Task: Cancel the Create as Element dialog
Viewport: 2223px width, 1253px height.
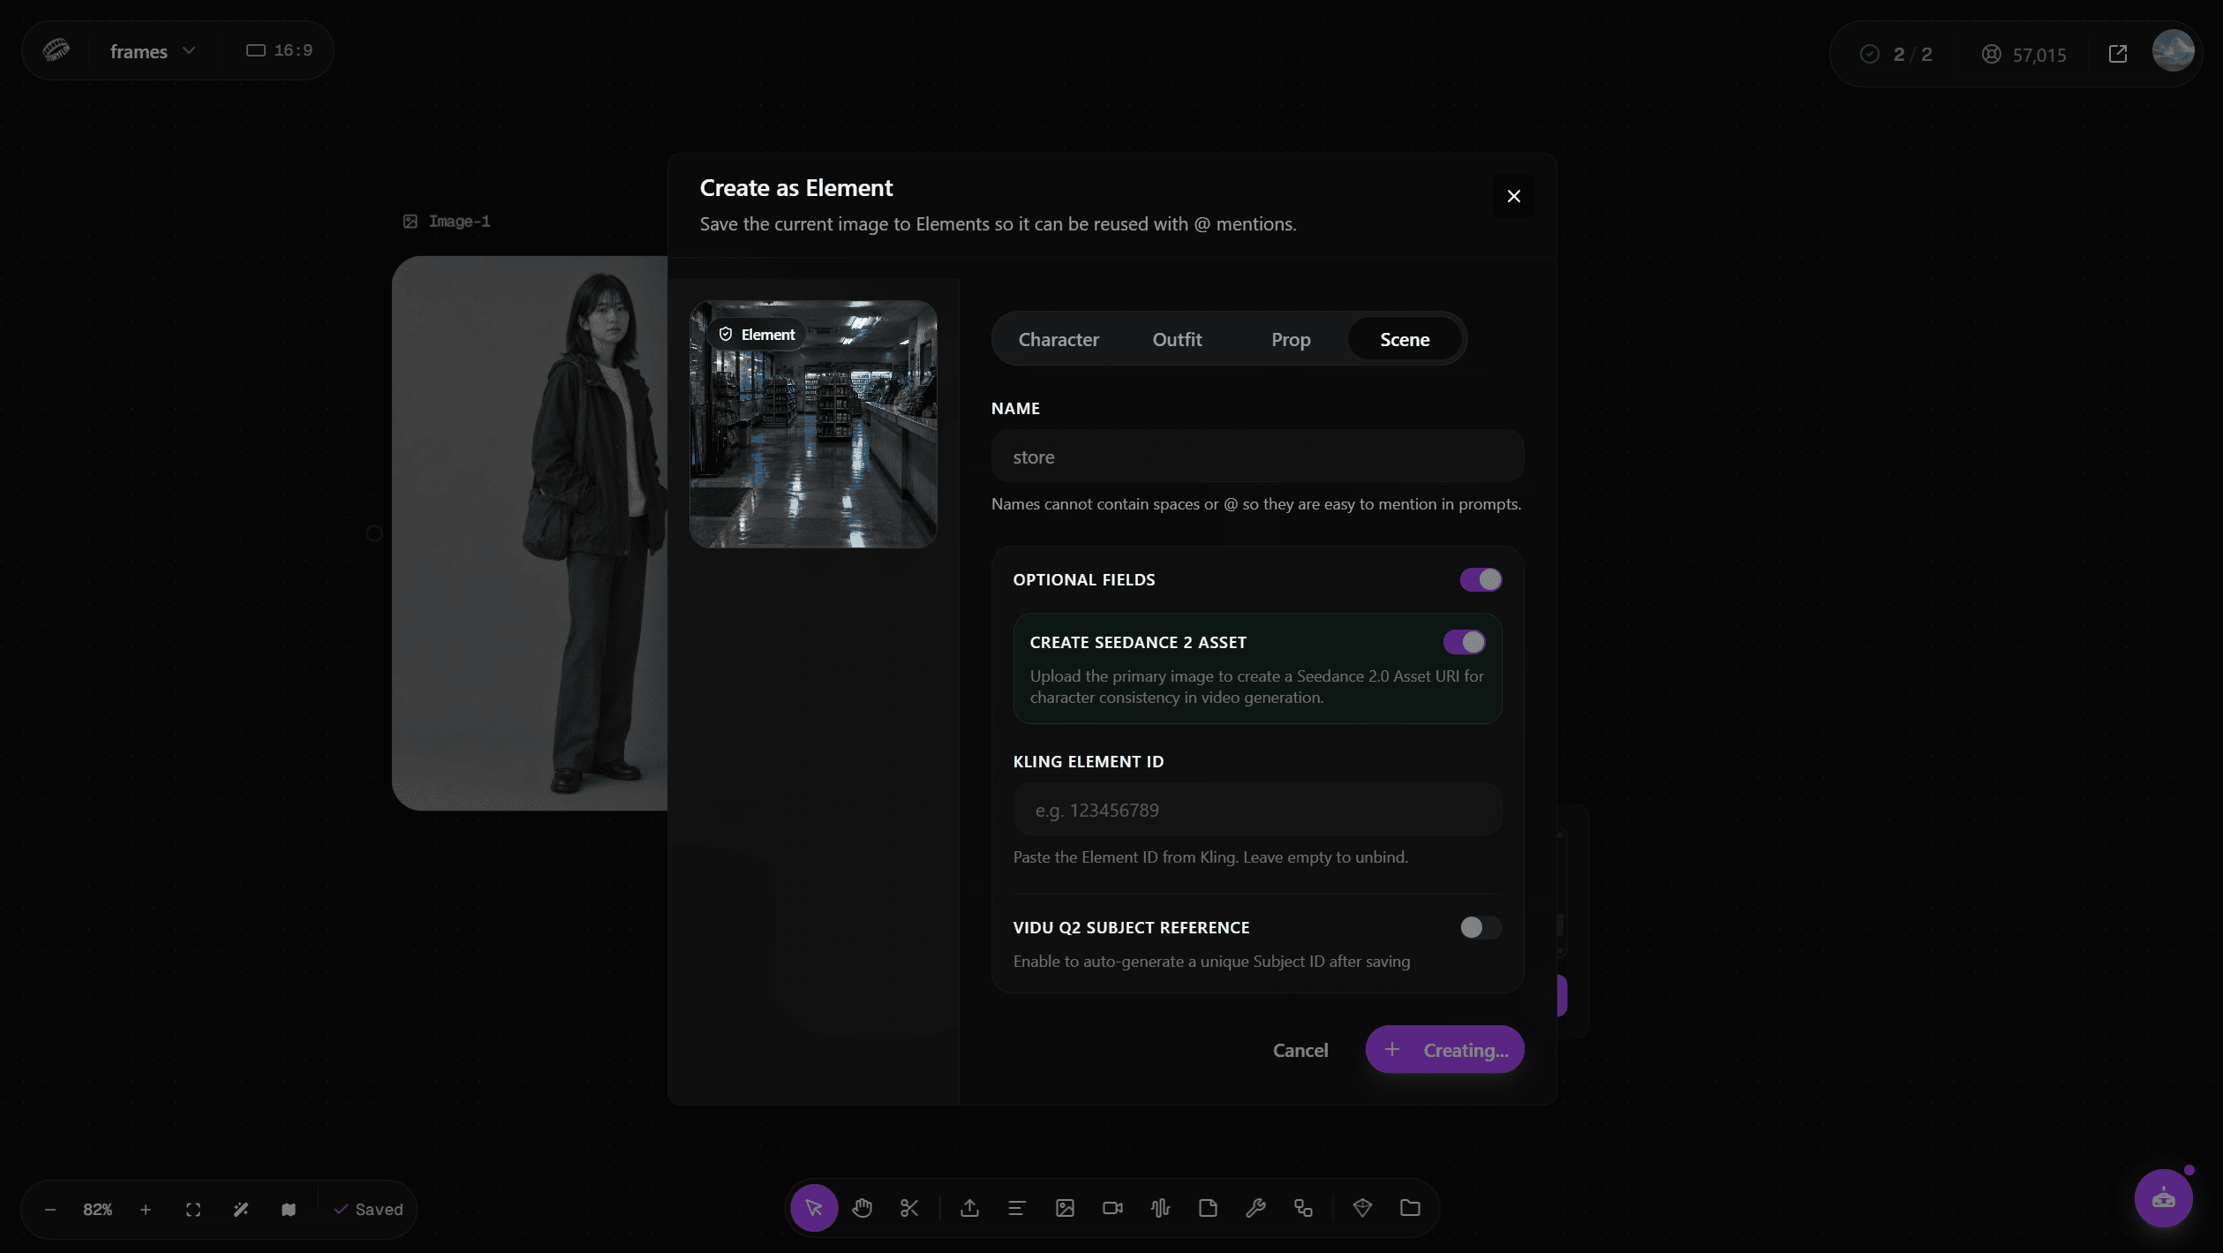Action: tap(1300, 1050)
